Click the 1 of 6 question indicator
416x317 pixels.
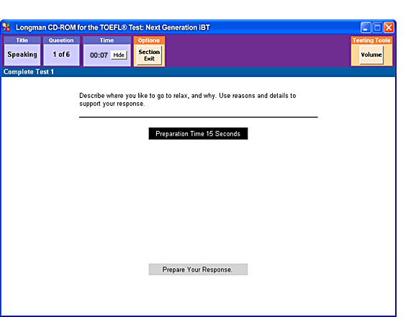click(61, 55)
